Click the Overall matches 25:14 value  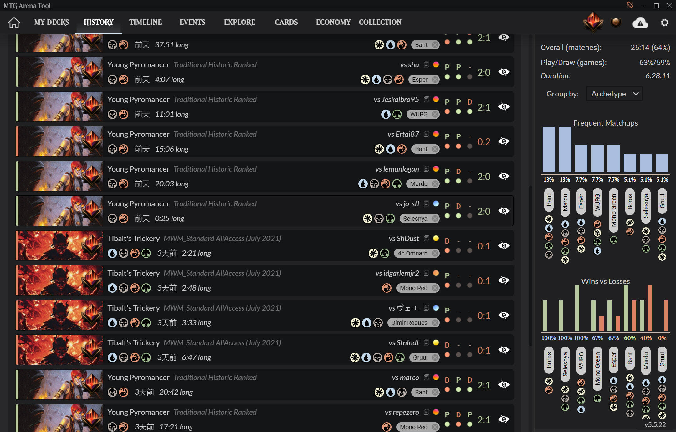click(x=650, y=48)
